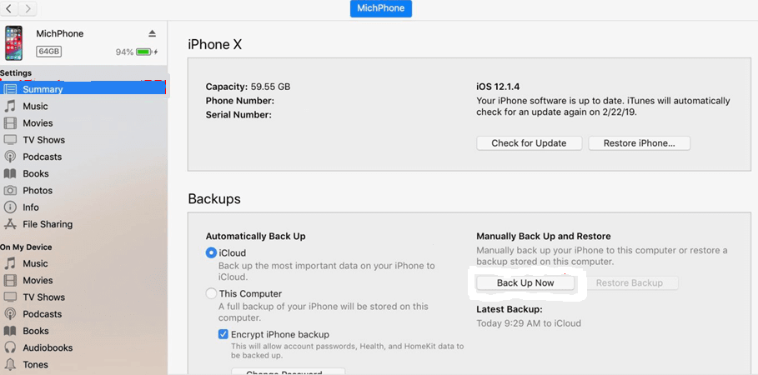Click the Restore iPhone button
The height and width of the screenshot is (375, 758).
tap(639, 143)
